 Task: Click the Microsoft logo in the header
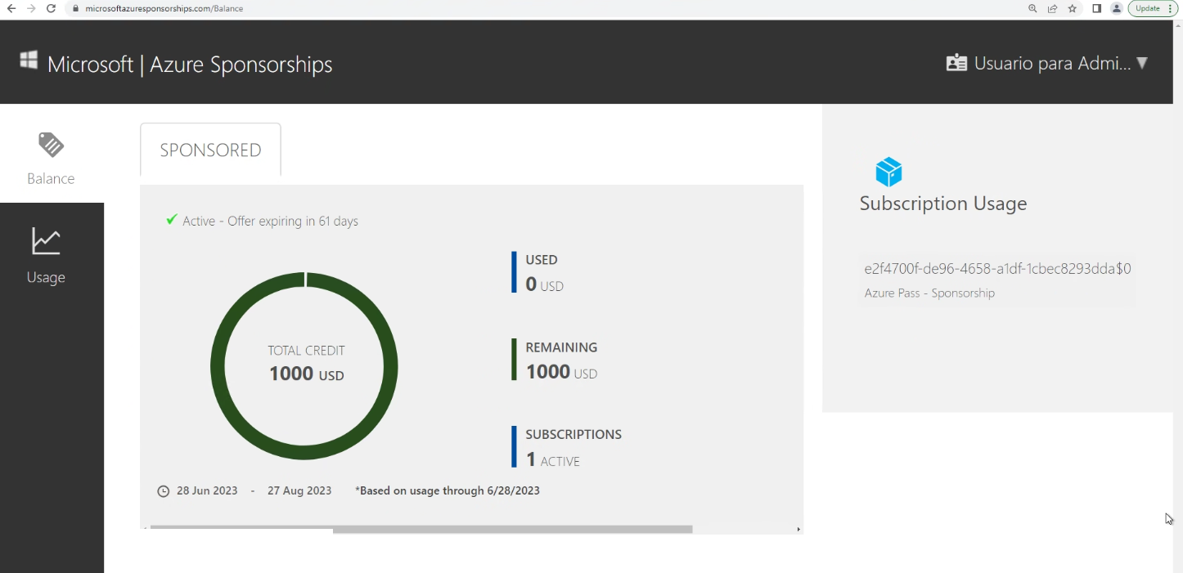(x=27, y=59)
